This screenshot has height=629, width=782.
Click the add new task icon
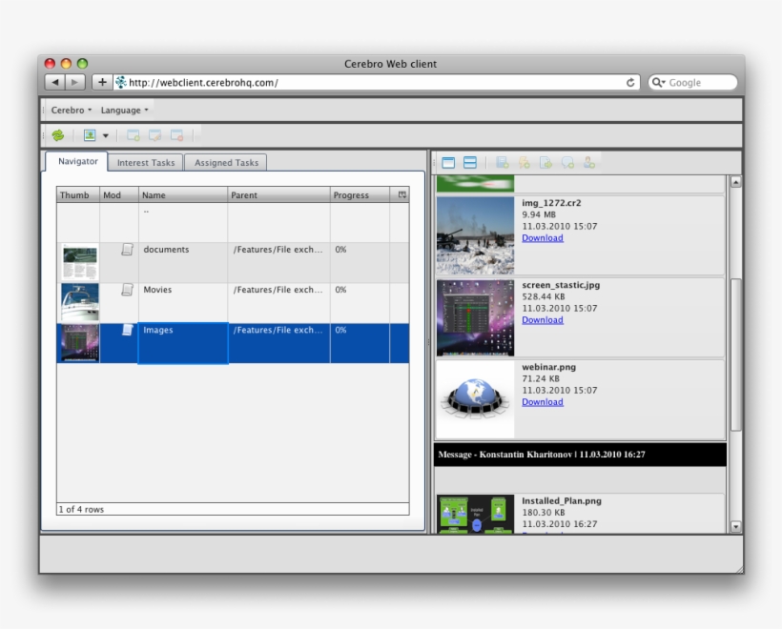coord(134,135)
